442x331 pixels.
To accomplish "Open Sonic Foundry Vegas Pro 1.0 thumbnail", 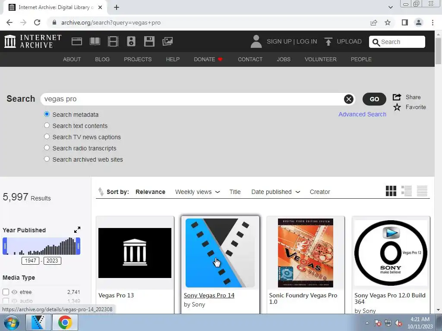I will (x=306, y=253).
